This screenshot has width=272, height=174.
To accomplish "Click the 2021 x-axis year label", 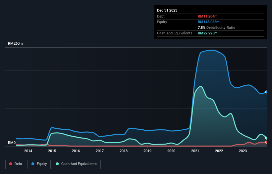I will [x=195, y=151].
